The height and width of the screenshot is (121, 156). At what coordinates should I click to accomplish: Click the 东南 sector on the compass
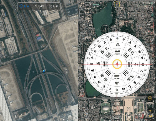[x=130, y=78]
